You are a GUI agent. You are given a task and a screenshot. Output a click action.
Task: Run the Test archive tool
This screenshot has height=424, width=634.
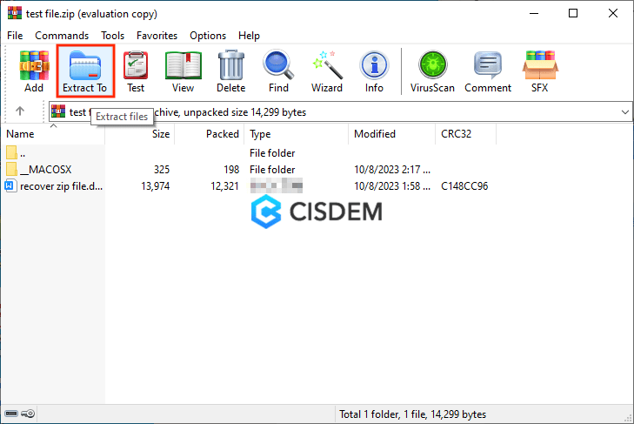pos(136,71)
